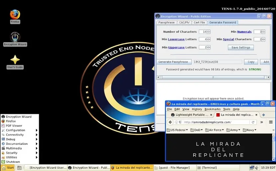Screen dimensions: 276x171
Task: Click the Encryption Wizard horizontal scrollbar thumb
Action: 213,77
